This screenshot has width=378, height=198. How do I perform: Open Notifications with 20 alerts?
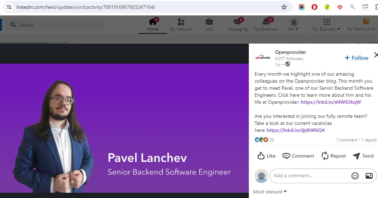pos(266,25)
